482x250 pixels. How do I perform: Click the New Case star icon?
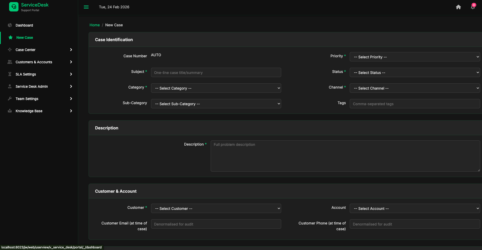click(10, 37)
